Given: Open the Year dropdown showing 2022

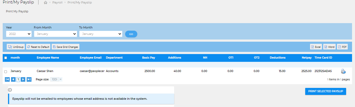Looking at the screenshot, I should [x=19, y=34].
